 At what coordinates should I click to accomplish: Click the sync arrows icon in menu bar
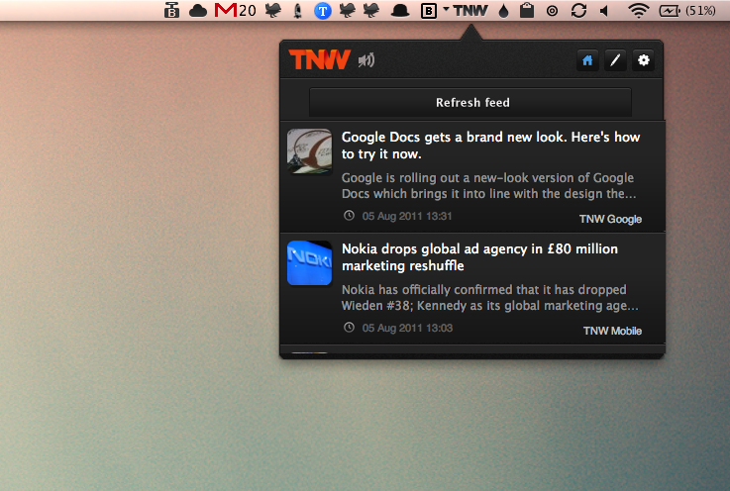(578, 10)
